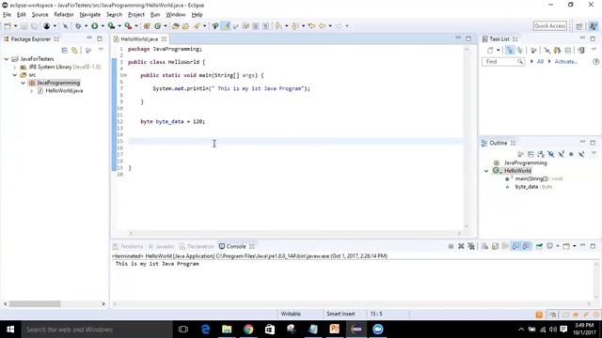Toggle Scroll Lock in Console toolbar
This screenshot has width=602, height=338.
click(496, 246)
